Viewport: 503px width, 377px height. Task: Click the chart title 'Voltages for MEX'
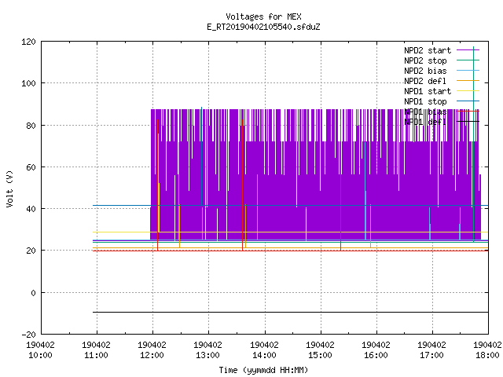(x=263, y=16)
